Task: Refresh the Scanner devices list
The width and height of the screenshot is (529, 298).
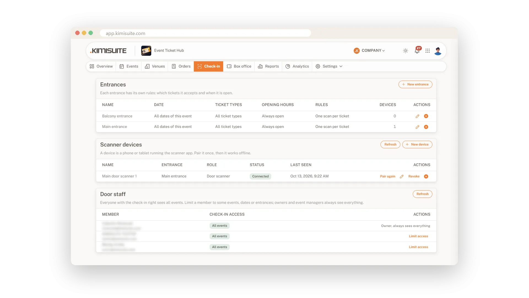Action: [390, 145]
